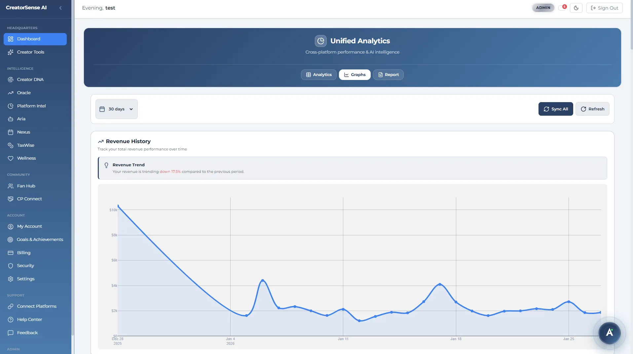The height and width of the screenshot is (354, 633).
Task: Click the Aria robot icon
Action: pos(11,119)
